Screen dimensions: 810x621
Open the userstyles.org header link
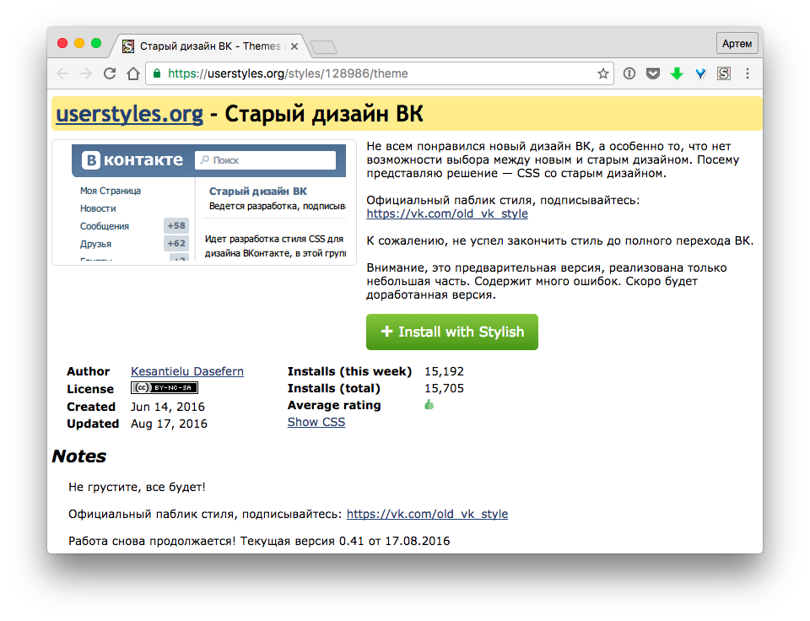point(129,114)
